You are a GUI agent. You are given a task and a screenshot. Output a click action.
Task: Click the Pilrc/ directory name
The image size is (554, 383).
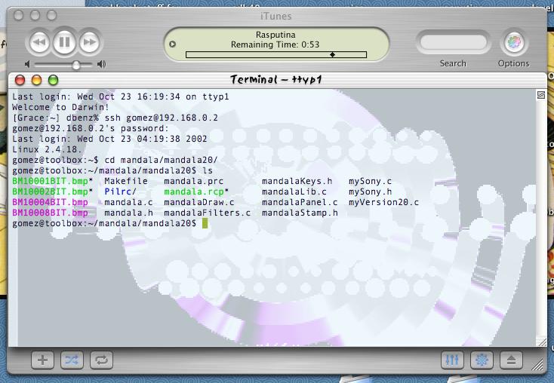(120, 191)
